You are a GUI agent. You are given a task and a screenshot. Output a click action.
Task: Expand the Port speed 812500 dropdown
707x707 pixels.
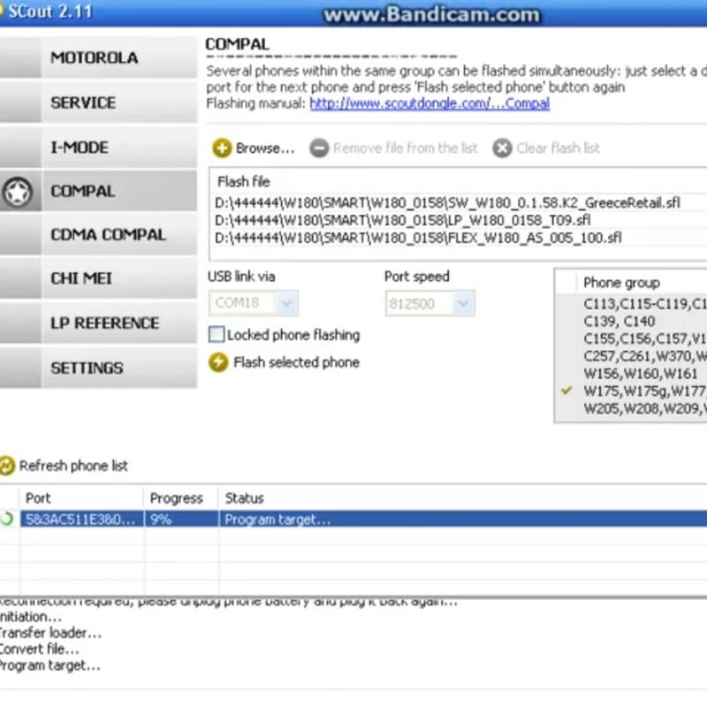(462, 303)
